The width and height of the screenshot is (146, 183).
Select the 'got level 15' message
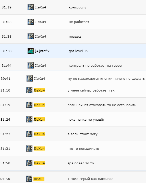[x=78, y=51]
